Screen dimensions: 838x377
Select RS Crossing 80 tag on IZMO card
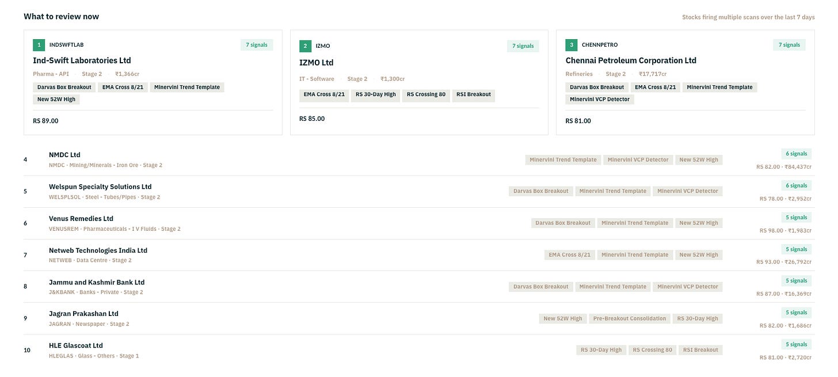[x=426, y=94]
